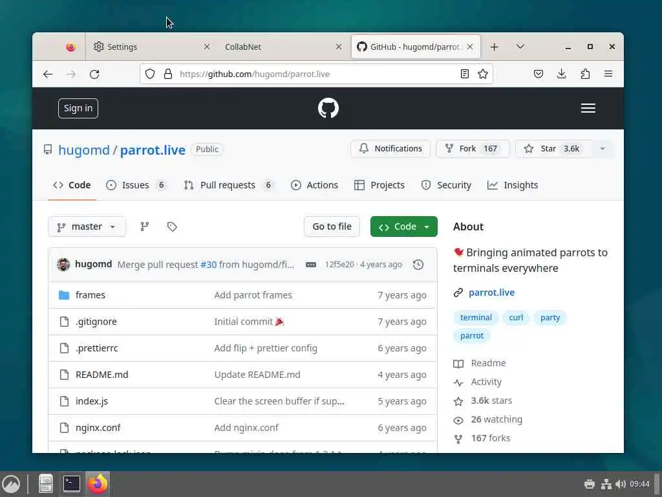Click the Sign in button
662x497 pixels.
click(78, 109)
